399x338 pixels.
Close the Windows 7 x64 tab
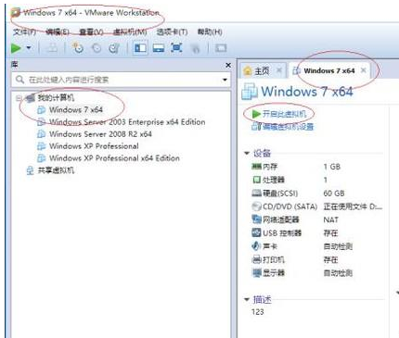[364, 70]
